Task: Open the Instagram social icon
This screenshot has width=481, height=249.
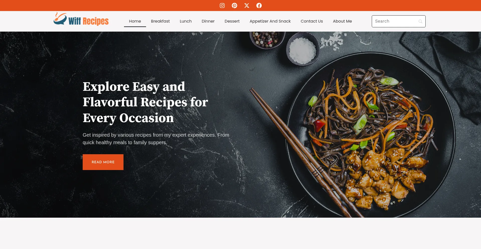Action: tap(222, 6)
